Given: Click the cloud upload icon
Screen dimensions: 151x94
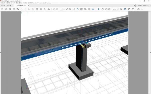Looking at the screenshot, I should coord(6,9).
